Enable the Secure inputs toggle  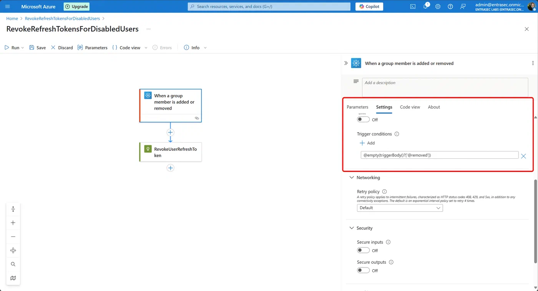(363, 250)
